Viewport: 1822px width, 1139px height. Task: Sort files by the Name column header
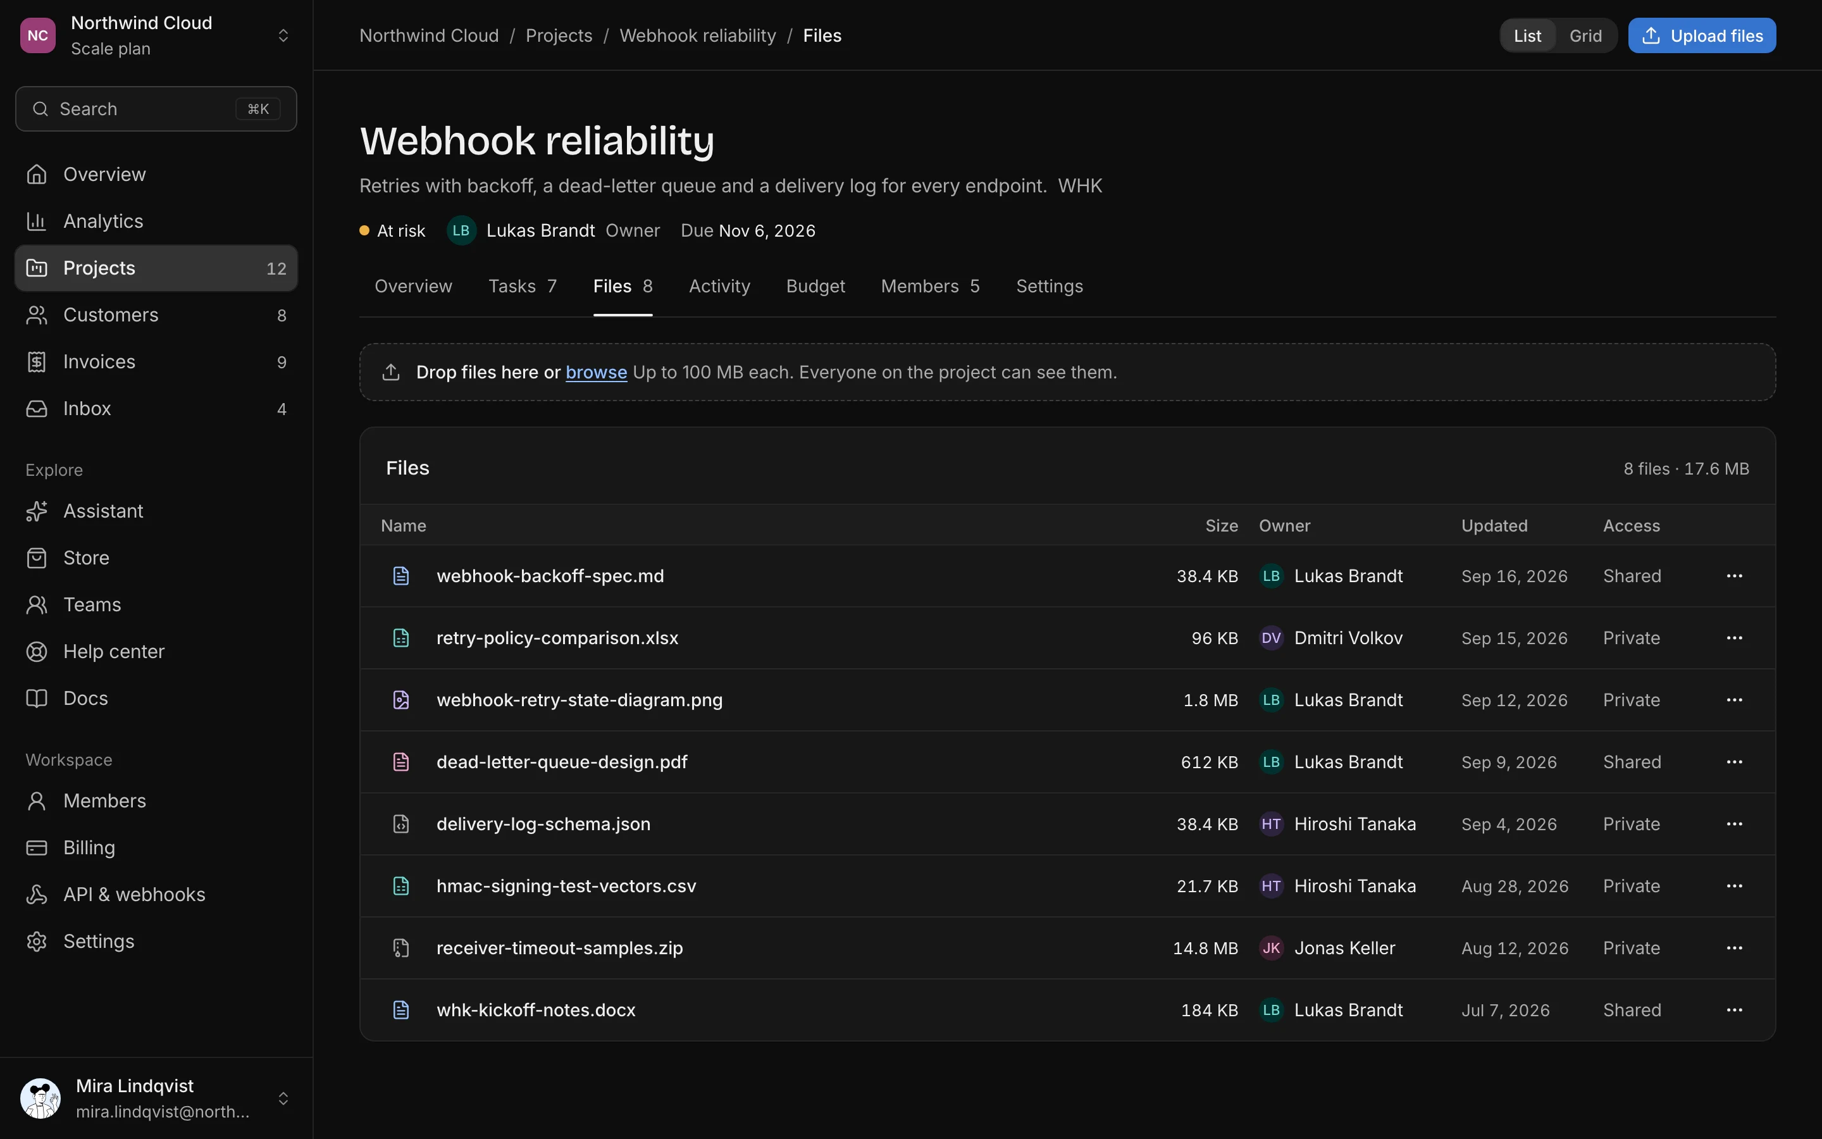click(404, 526)
